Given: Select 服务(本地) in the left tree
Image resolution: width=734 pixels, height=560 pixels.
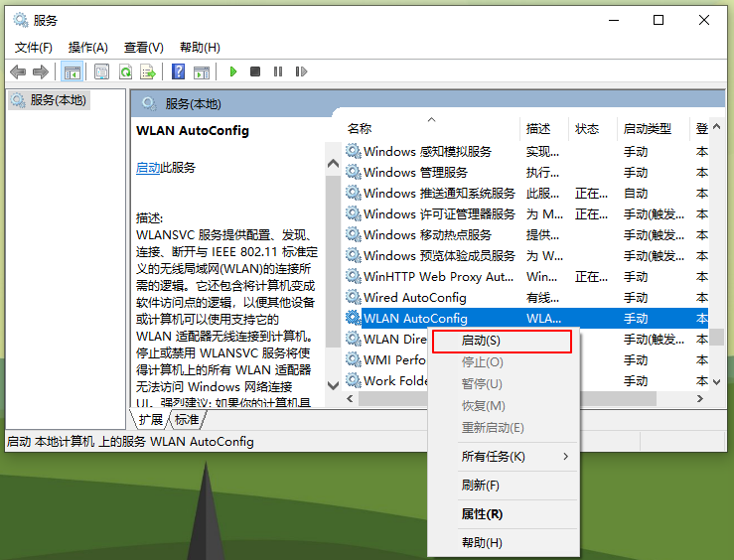Looking at the screenshot, I should pyautogui.click(x=58, y=100).
